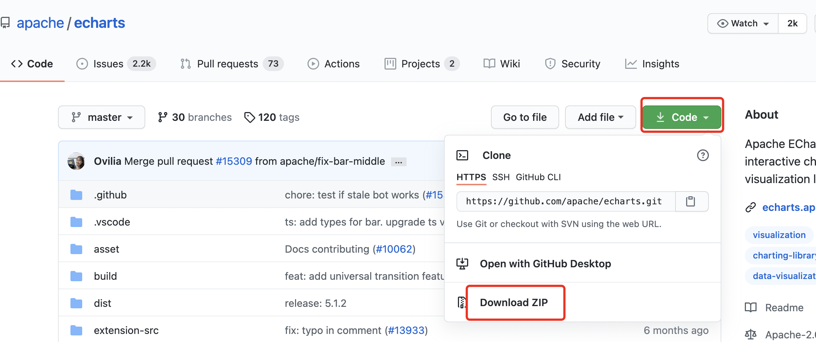Open issue #10062 link
This screenshot has height=342, width=816.
click(394, 249)
